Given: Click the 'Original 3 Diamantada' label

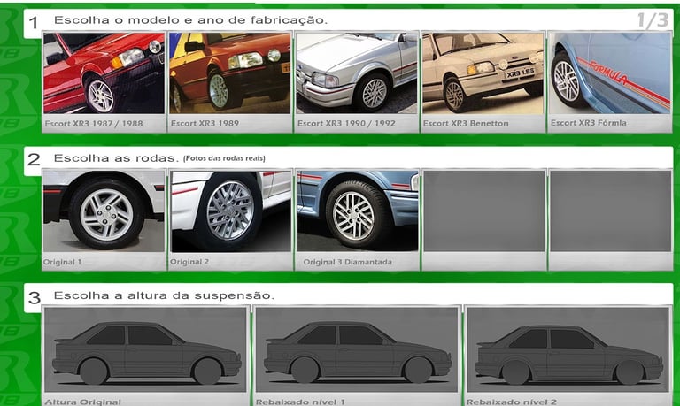Looking at the screenshot, I should pyautogui.click(x=347, y=262).
